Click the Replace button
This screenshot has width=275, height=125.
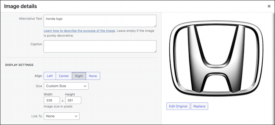200,106
